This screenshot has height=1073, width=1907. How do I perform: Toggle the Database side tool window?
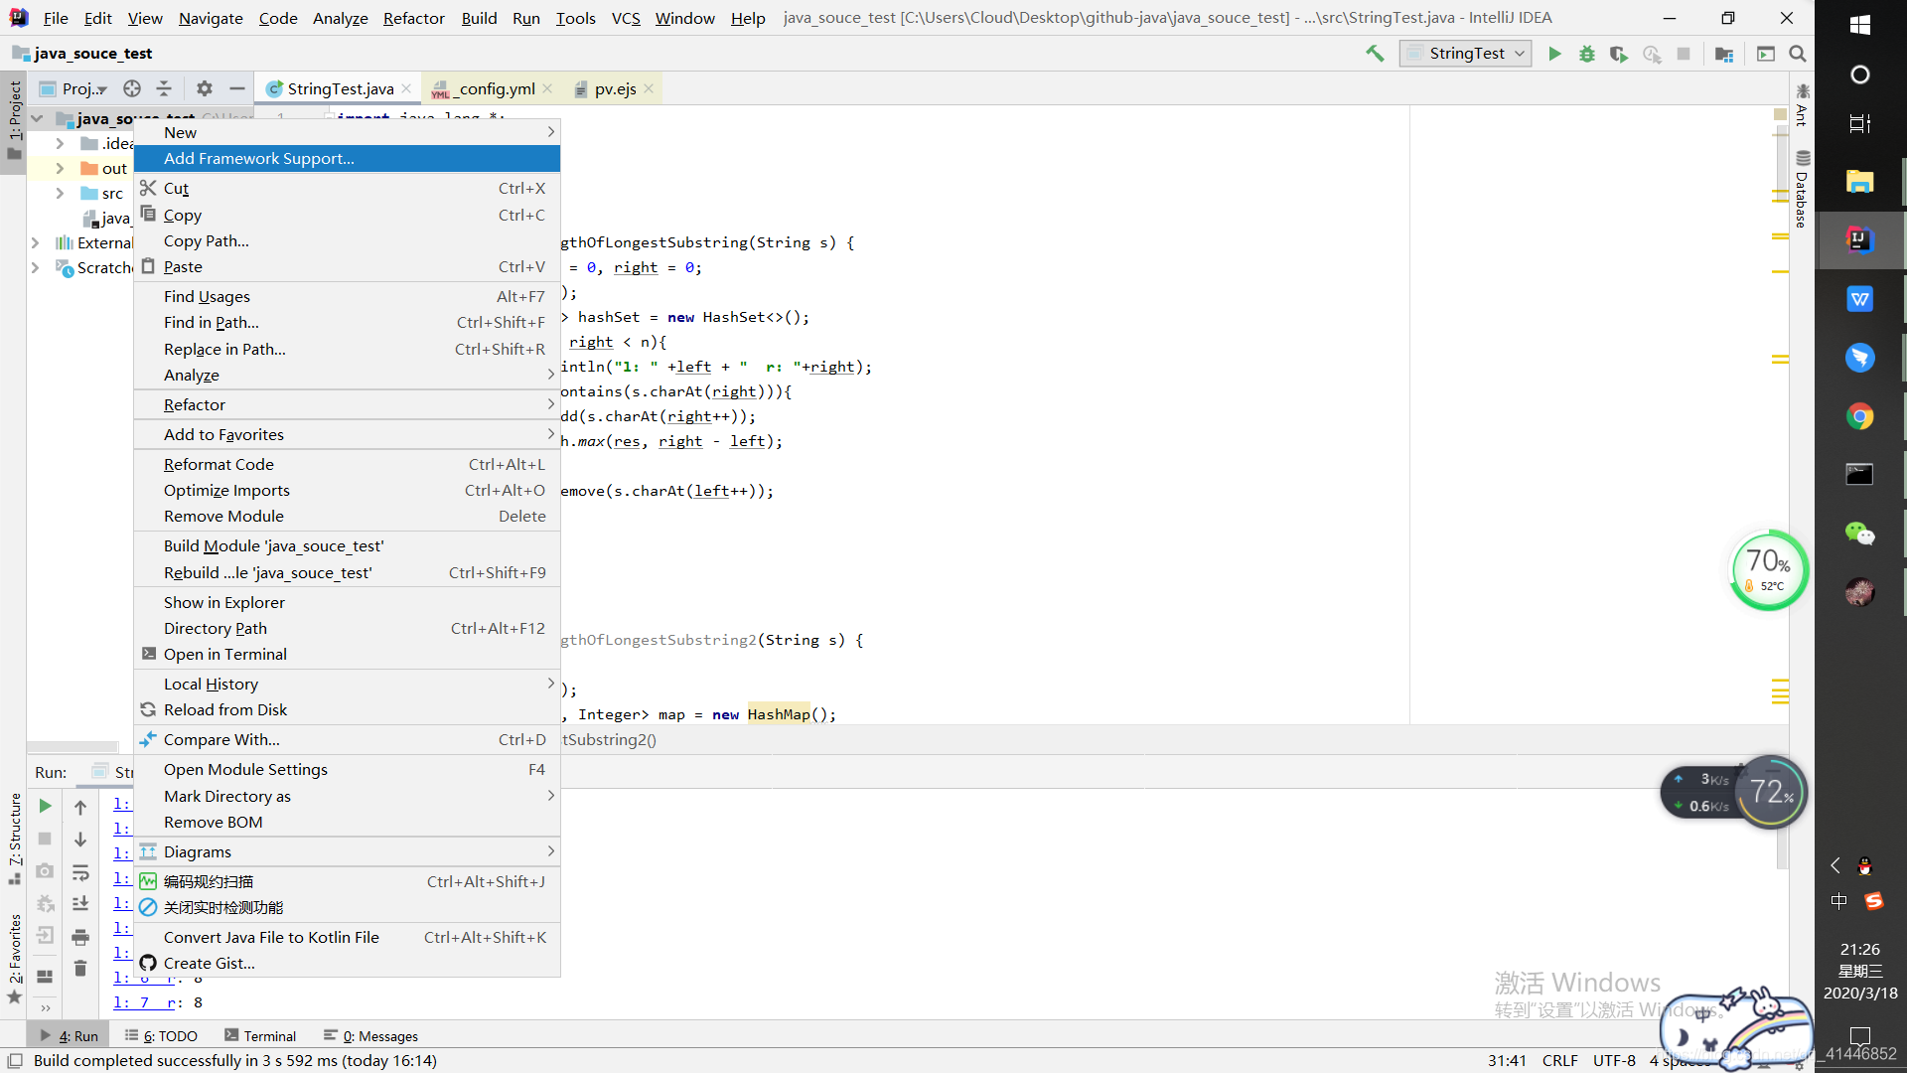[1802, 189]
